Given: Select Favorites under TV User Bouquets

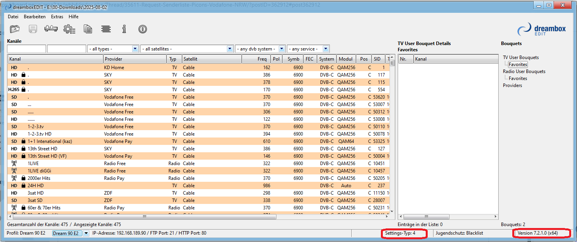Looking at the screenshot, I should pyautogui.click(x=518, y=64).
